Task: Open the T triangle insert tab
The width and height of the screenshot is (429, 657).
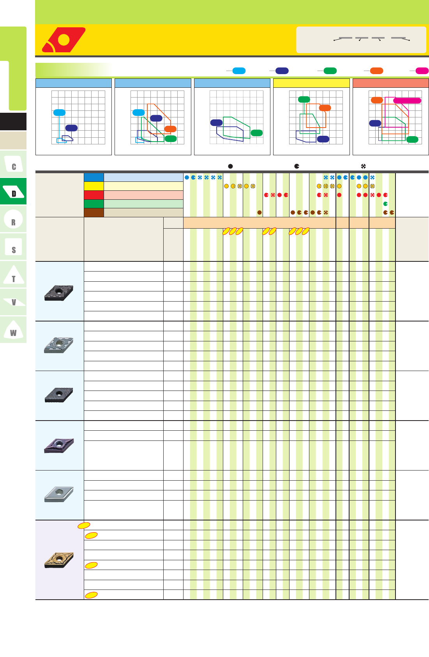Action: (x=13, y=275)
